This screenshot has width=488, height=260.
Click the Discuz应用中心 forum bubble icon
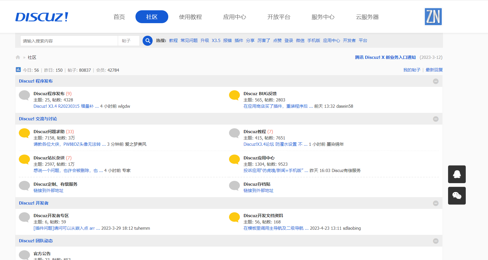tap(234, 159)
